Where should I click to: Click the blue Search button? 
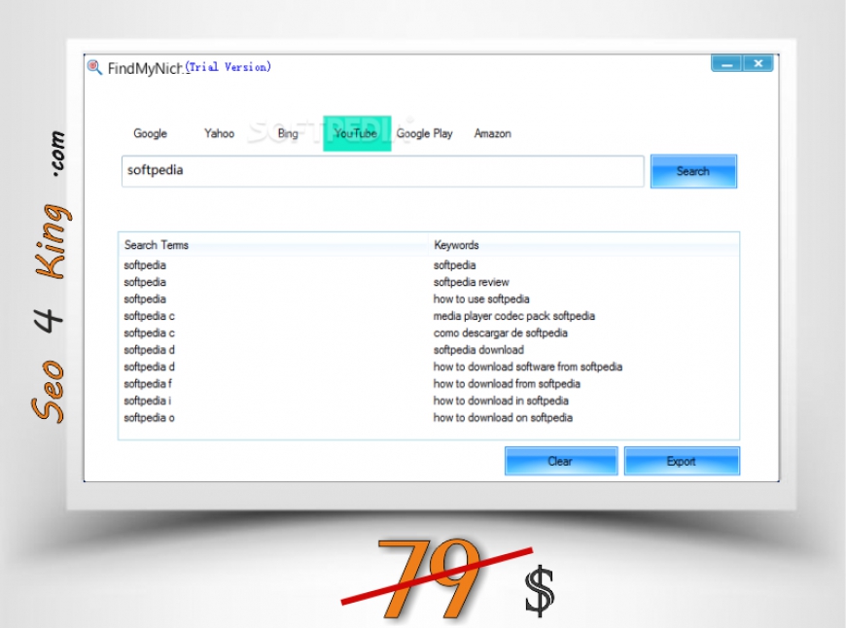693,171
